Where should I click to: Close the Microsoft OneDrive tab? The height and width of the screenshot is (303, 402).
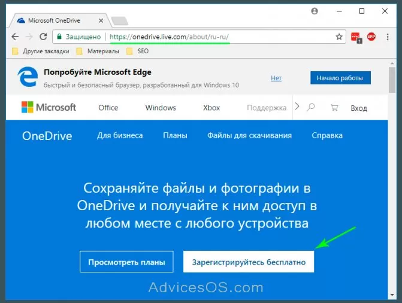coord(101,20)
